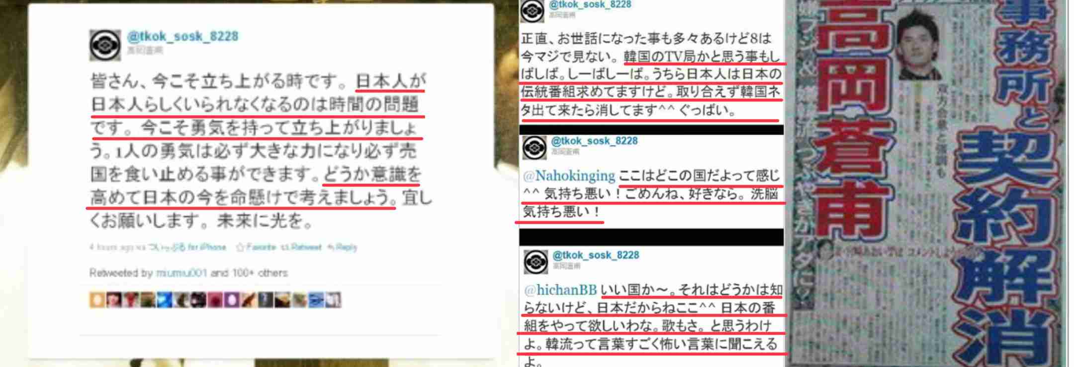Click the purple egg retweeter avatar

pos(232,300)
